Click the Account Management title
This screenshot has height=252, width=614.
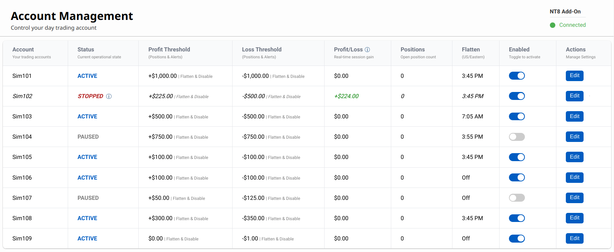72,16
